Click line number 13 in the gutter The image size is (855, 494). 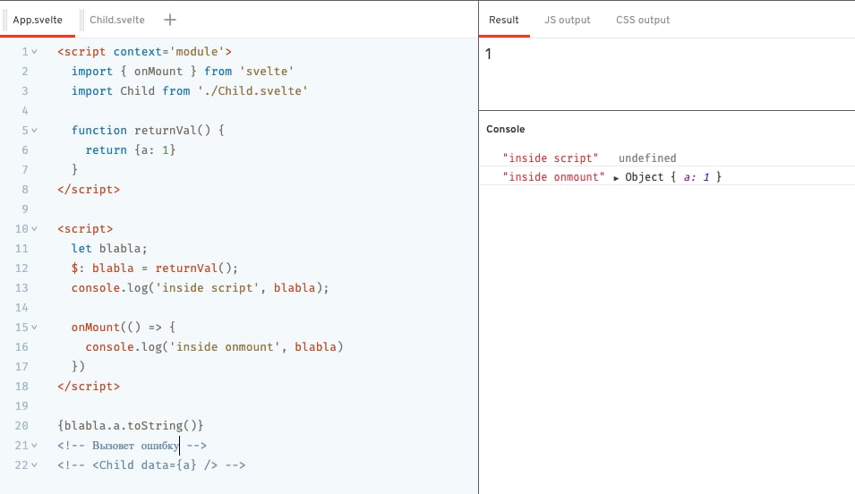coord(21,288)
